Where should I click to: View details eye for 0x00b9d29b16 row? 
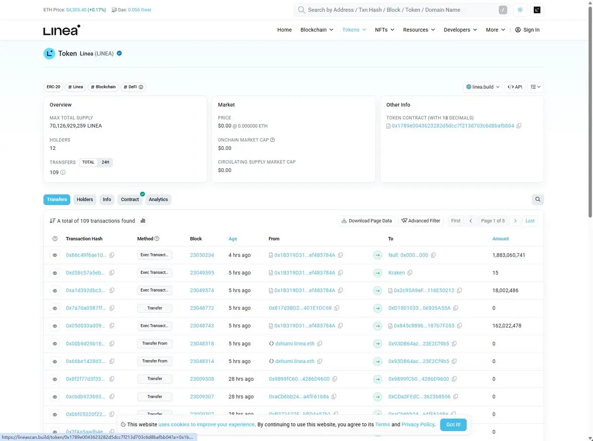(55, 344)
